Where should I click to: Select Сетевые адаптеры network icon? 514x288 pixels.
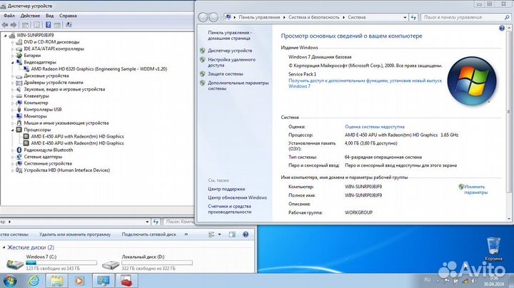pyautogui.click(x=19, y=157)
